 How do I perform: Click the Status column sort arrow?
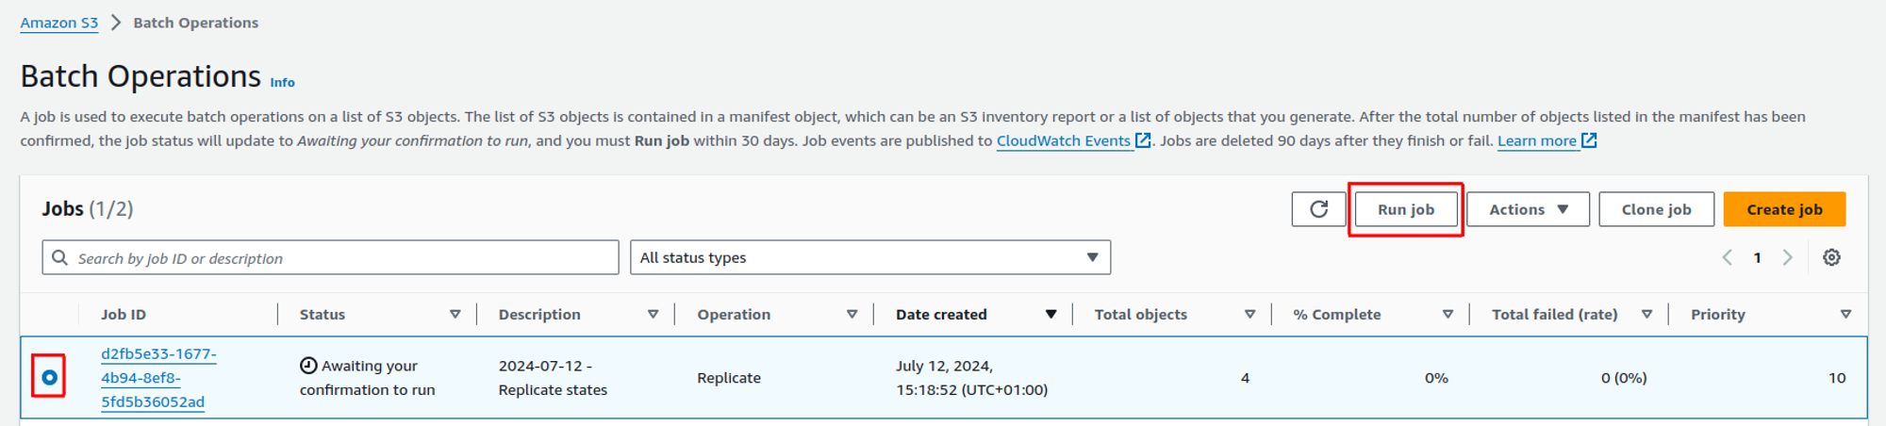[x=455, y=315]
